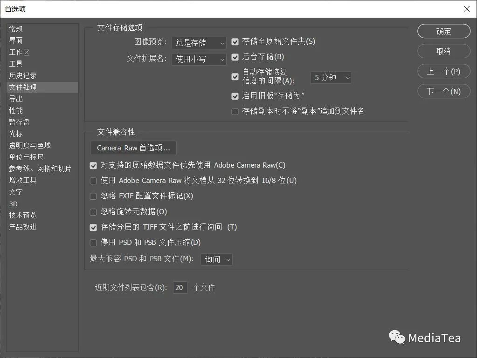This screenshot has height=358, width=477.
Task: Open the 3D preferences category
Action: [42, 204]
